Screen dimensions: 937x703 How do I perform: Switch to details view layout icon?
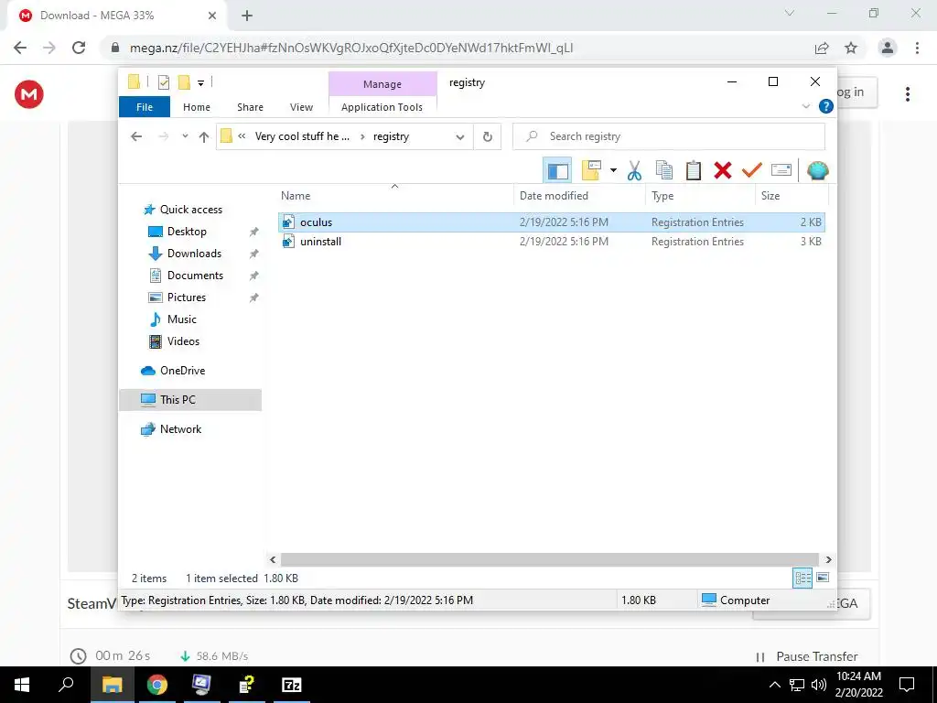[x=802, y=578]
